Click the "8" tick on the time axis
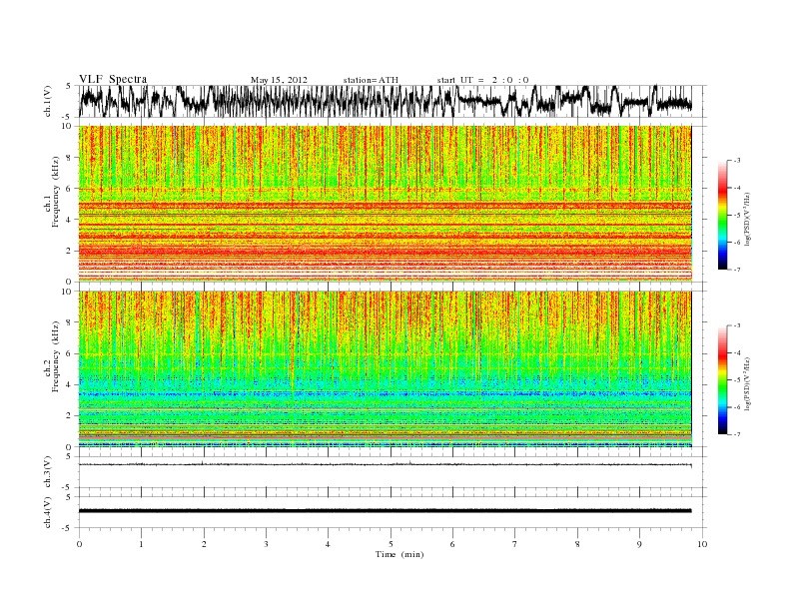 coord(577,544)
